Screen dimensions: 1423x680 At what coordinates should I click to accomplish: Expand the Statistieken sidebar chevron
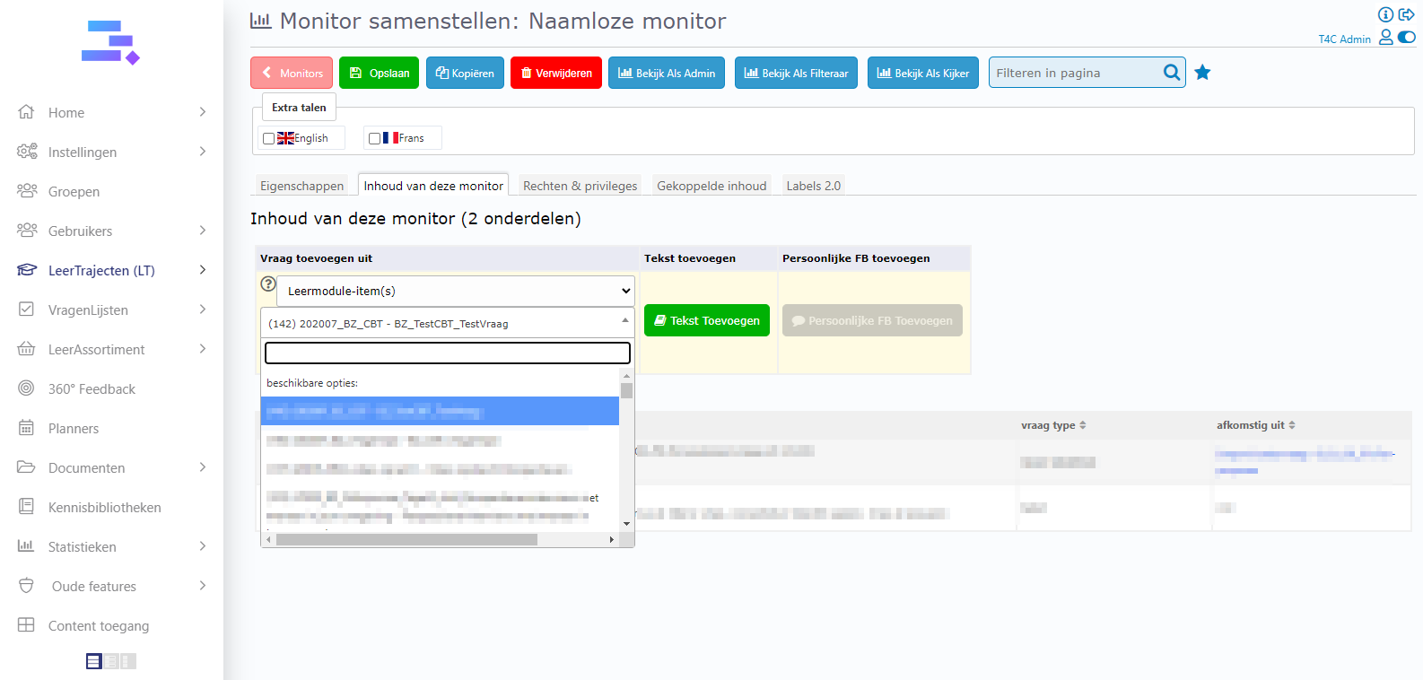203,546
